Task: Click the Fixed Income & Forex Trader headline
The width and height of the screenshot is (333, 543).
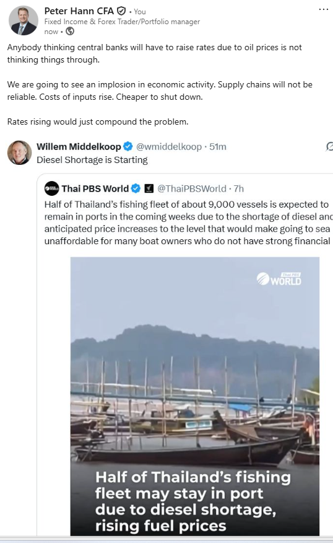Action: pyautogui.click(x=122, y=22)
